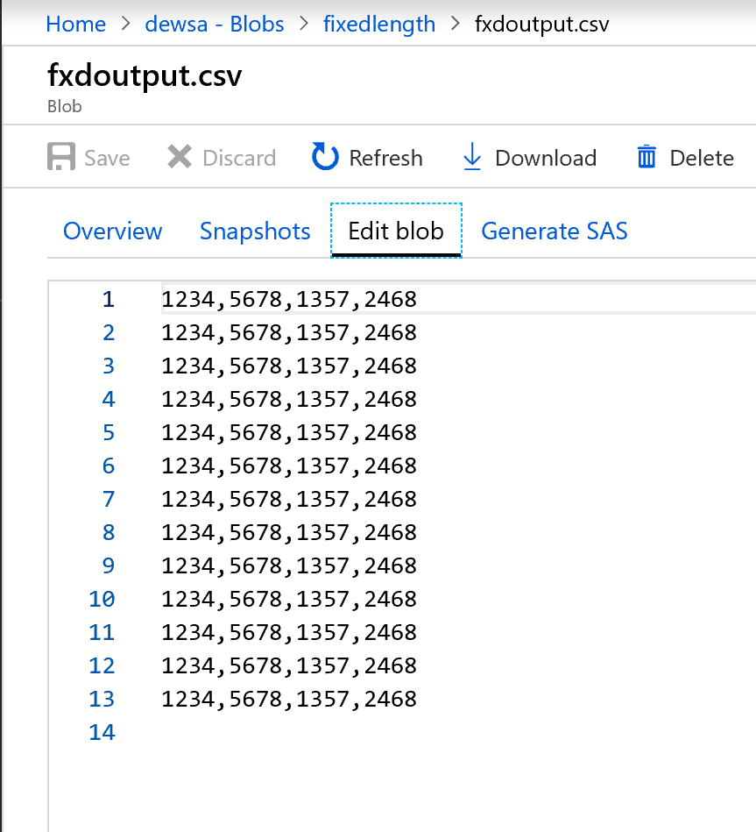Switch to the Overview tab
756x832 pixels.
pos(112,231)
